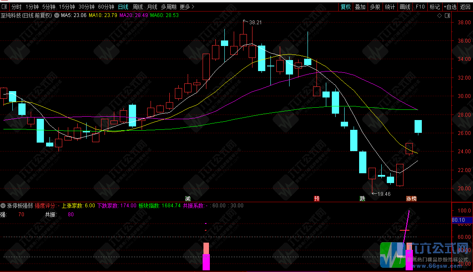The image size is (473, 272).
Task: Toggle the 复权 price adjustment button
Action: (x=346, y=7)
